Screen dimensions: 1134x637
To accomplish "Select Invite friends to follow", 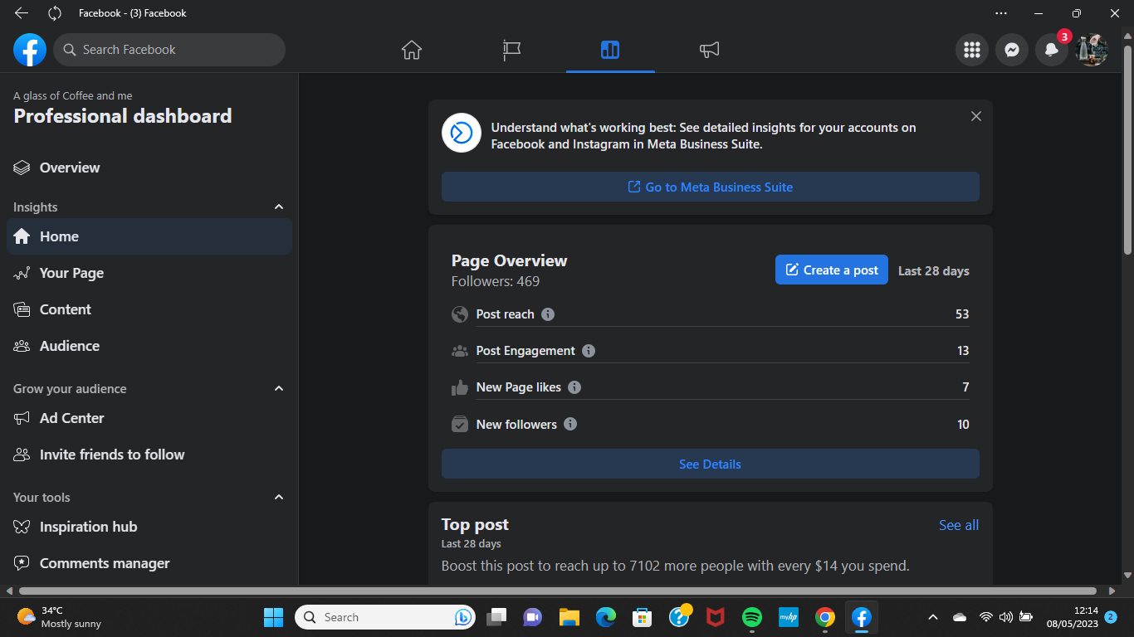I will tap(149, 455).
